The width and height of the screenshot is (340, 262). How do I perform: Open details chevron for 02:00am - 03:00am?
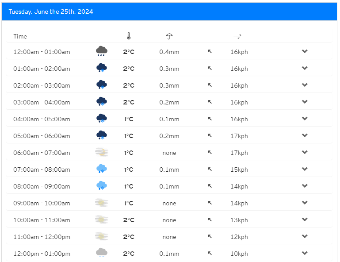click(305, 85)
